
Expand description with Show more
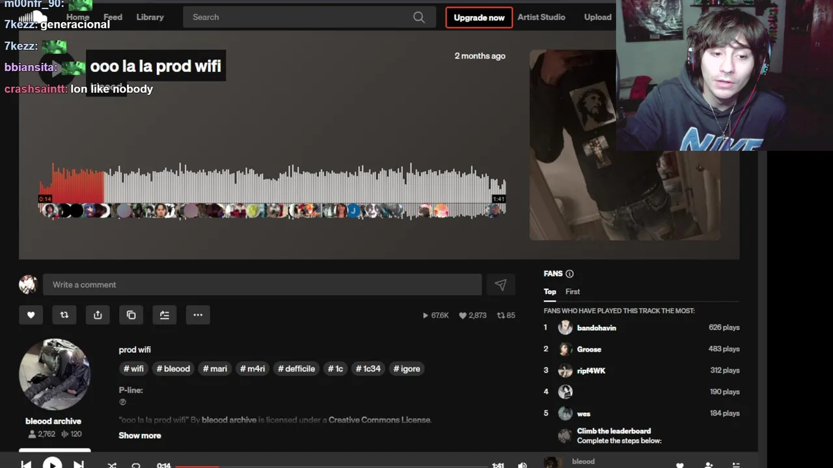(140, 435)
